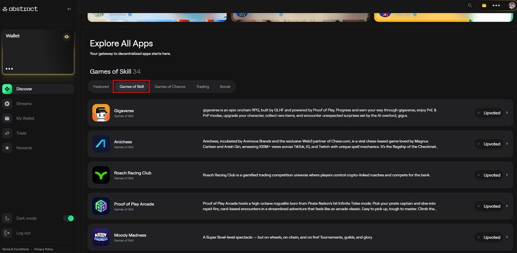Open the Privacy Policy link
Screen dimensions: 517x253
click(x=44, y=249)
